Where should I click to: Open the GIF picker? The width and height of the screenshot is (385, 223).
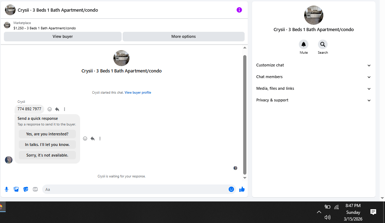point(35,189)
